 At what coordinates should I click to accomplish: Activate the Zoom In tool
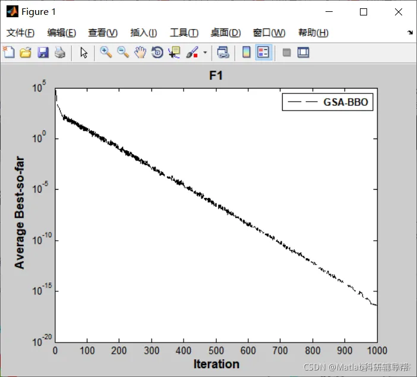tap(106, 52)
